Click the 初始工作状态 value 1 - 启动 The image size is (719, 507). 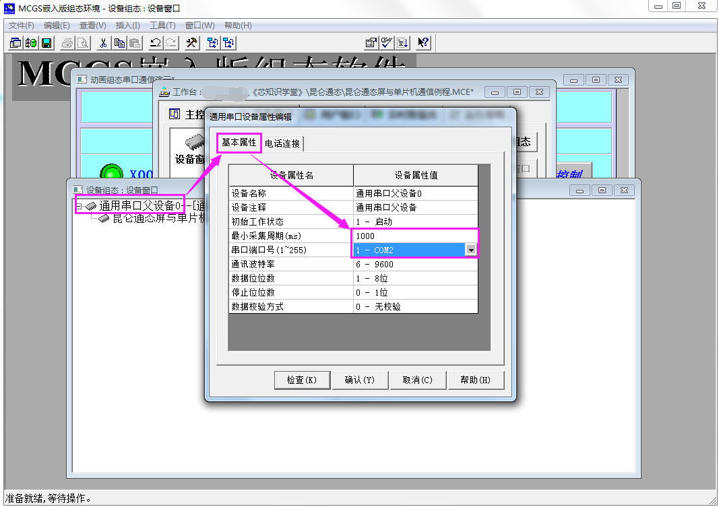pyautogui.click(x=416, y=222)
